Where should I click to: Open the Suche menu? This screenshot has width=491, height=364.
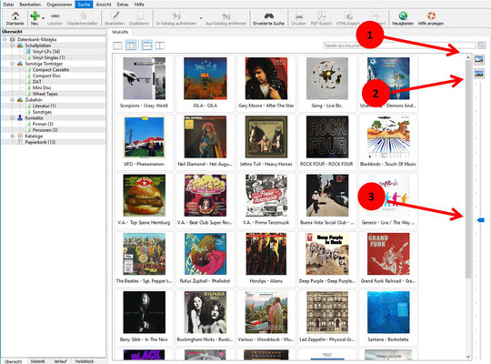point(84,5)
